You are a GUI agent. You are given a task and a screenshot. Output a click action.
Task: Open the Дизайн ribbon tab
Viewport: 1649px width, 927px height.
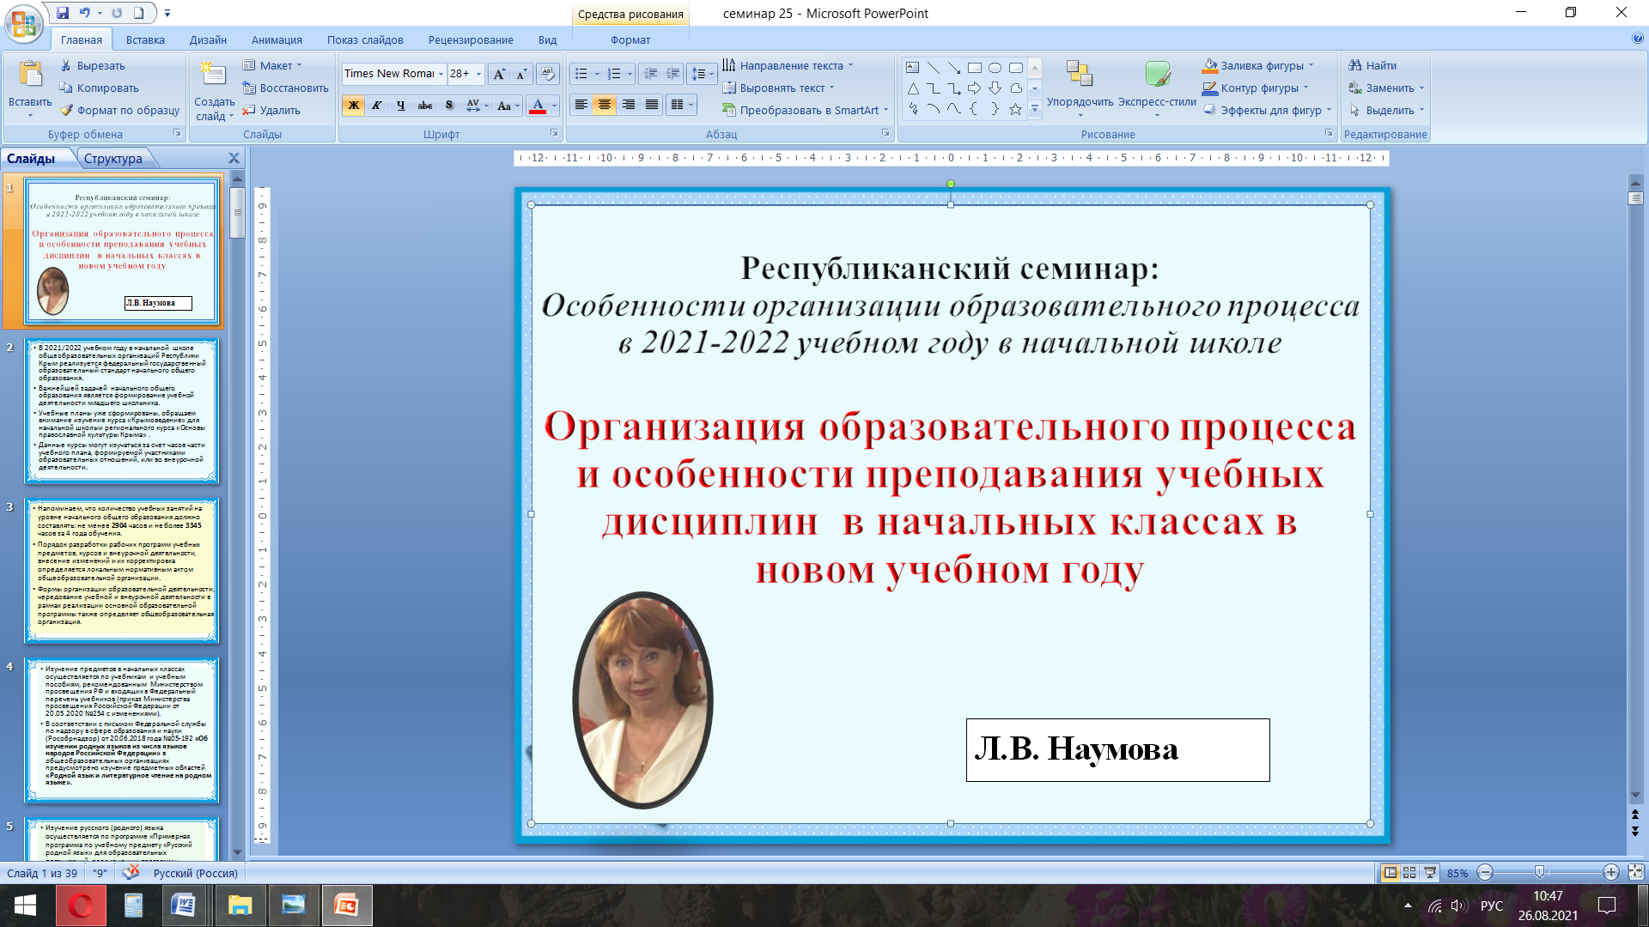208,39
